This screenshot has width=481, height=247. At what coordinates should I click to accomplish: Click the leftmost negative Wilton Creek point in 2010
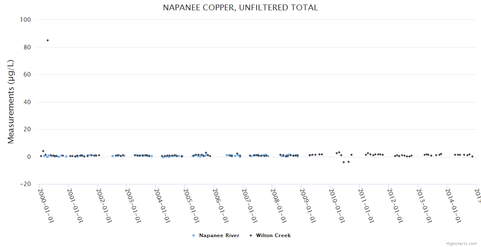[344, 162]
